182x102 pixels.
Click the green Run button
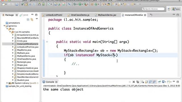(80, 4)
